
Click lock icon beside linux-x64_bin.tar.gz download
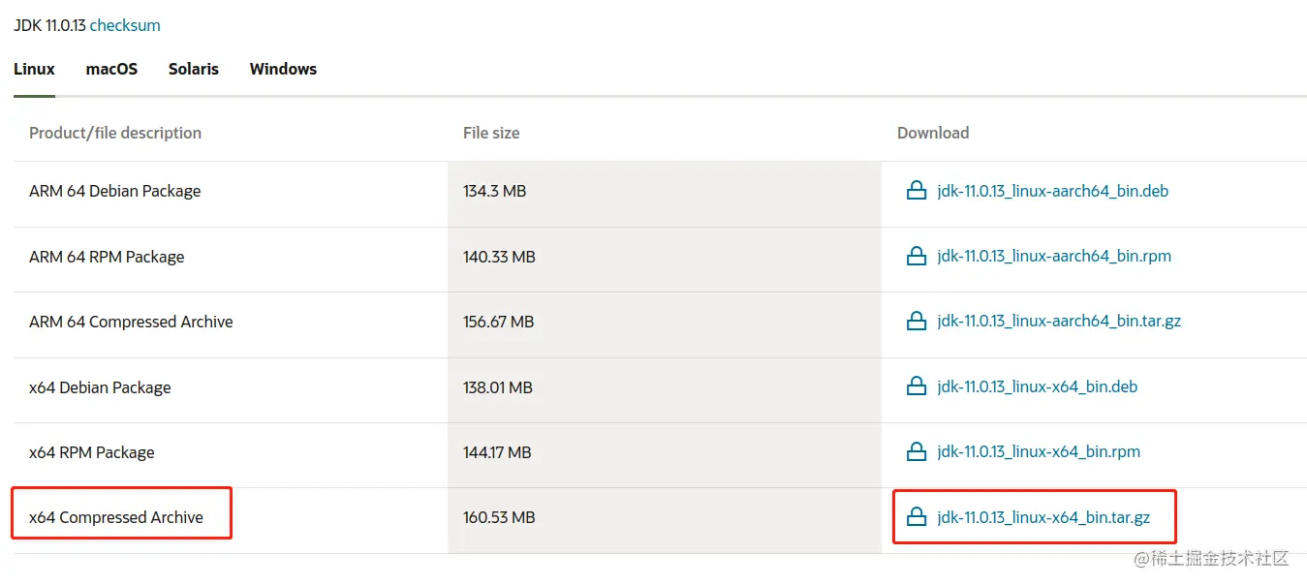(916, 517)
